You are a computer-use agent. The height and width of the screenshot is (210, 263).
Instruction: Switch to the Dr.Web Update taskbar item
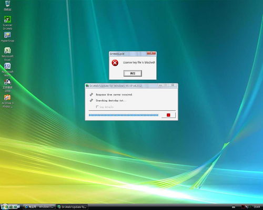[x=72, y=207]
